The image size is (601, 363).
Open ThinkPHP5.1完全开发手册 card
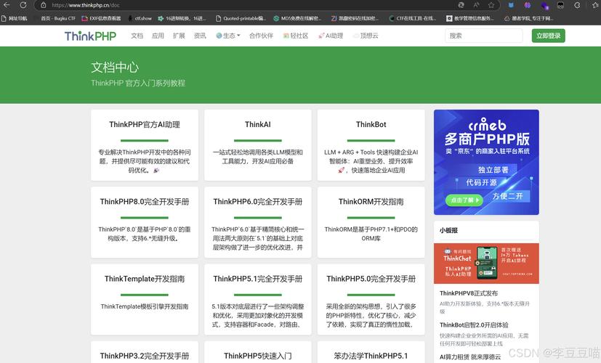click(258, 299)
